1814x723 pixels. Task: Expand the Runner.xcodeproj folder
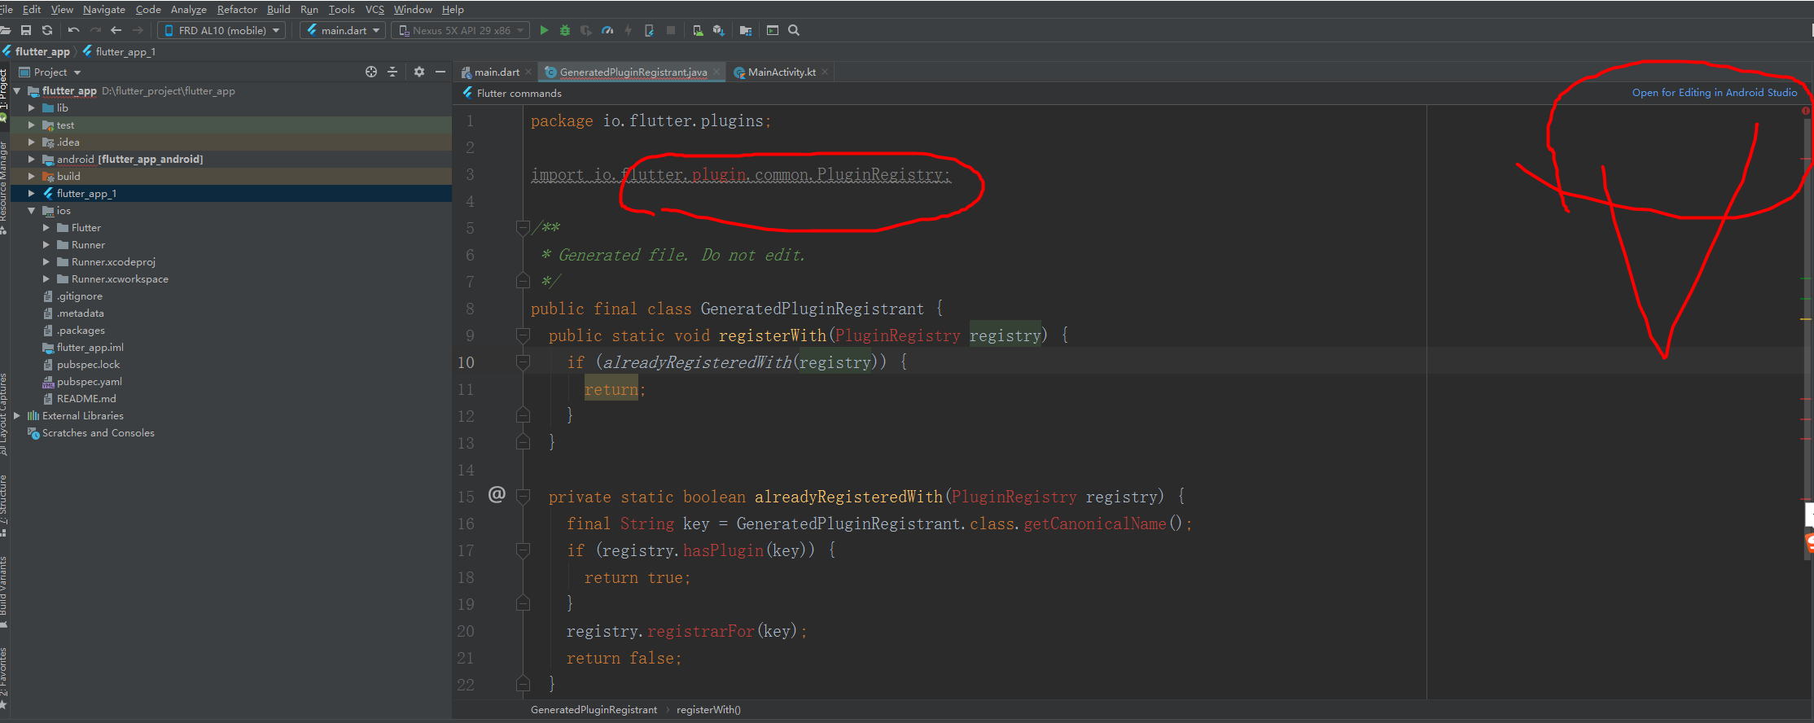pos(46,261)
